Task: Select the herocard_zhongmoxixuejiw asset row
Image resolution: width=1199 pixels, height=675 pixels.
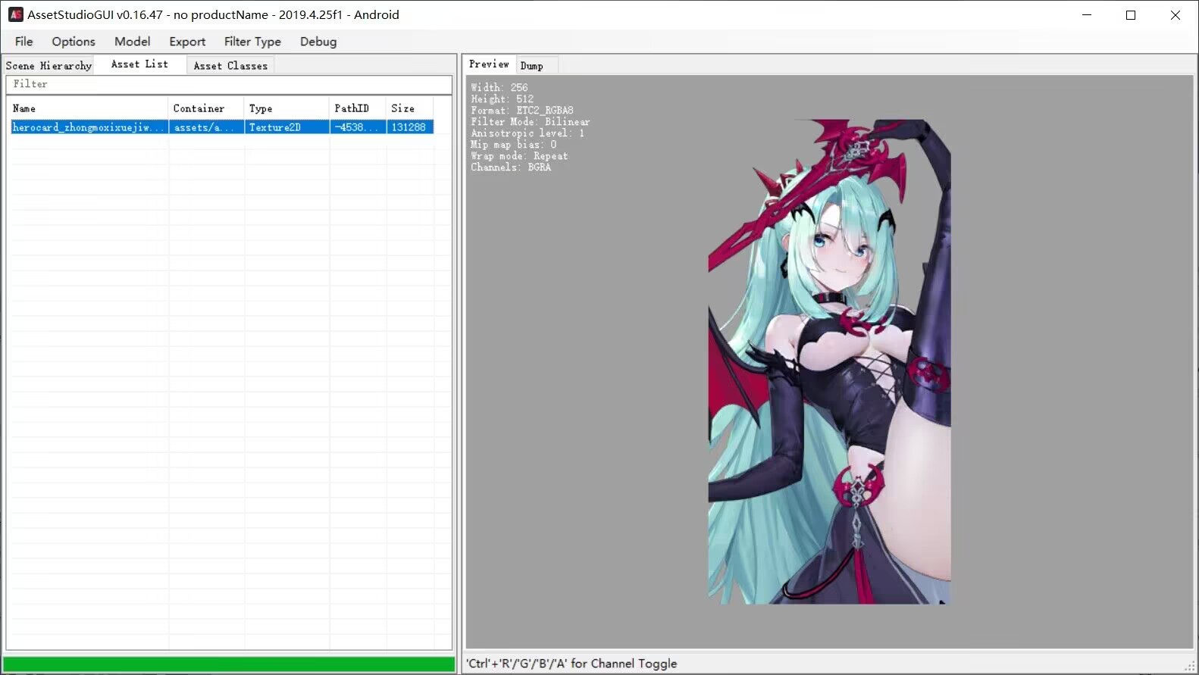Action: tap(222, 127)
